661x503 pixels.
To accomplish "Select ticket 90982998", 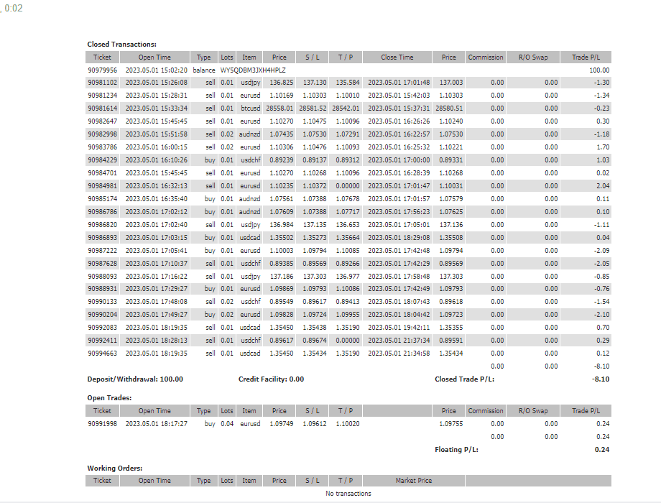I will (103, 134).
